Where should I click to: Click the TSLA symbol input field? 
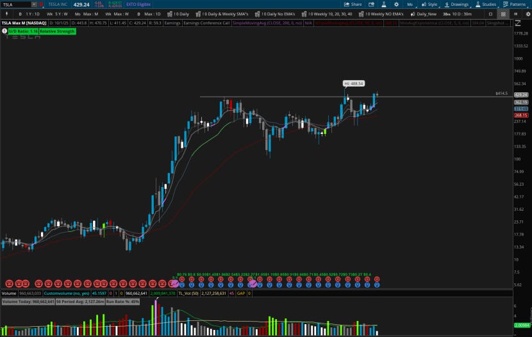[17, 4]
